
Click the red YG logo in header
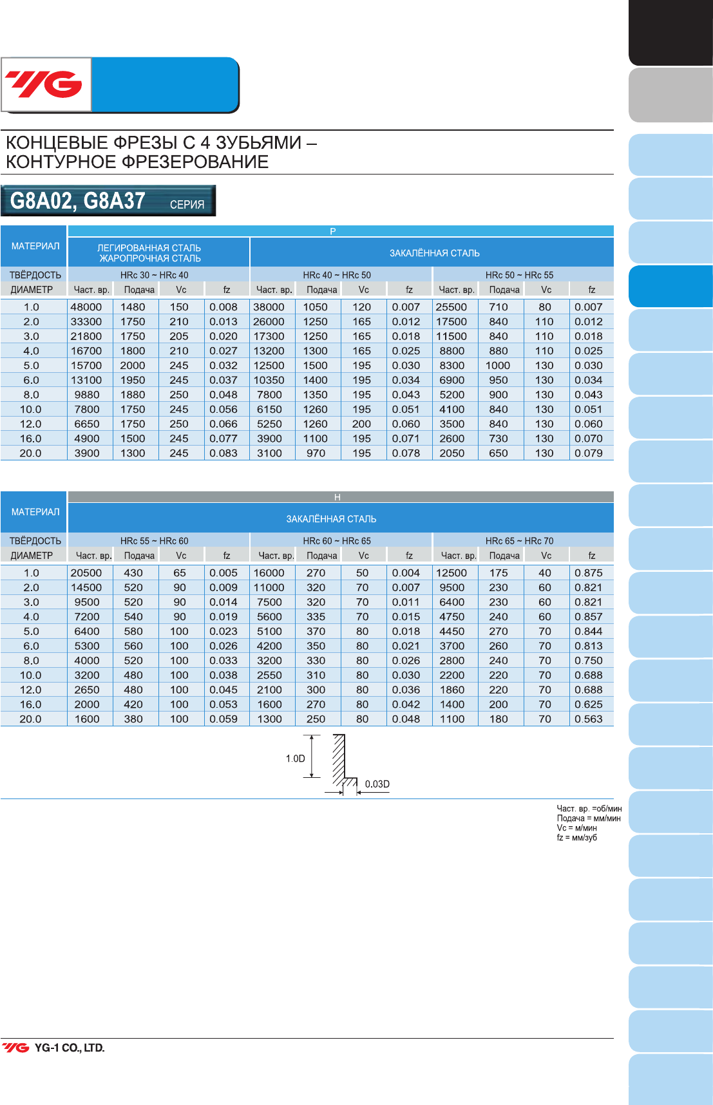pos(44,84)
